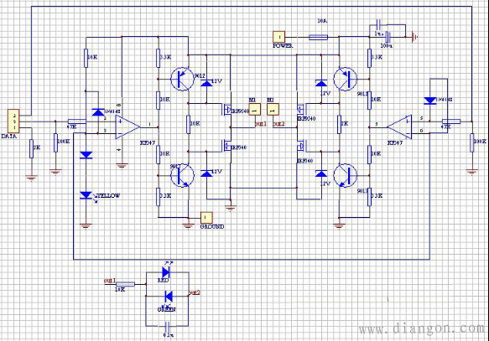Select the M2 motor output pad
This screenshot has width=489, height=341.
pyautogui.click(x=273, y=109)
